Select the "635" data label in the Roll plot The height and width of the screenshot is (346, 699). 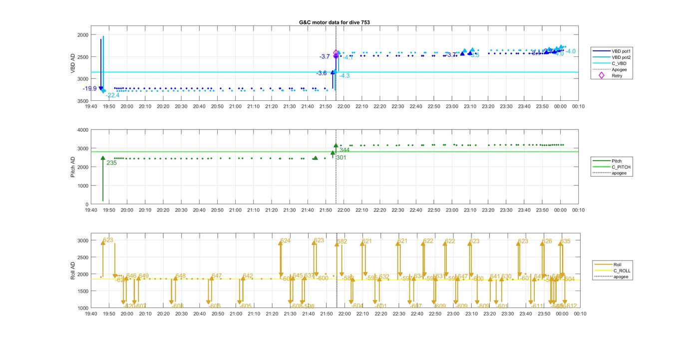(x=565, y=241)
